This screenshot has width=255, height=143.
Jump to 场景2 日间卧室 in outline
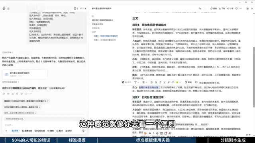pyautogui.click(x=105, y=40)
